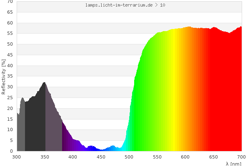Select the 300 tick on the wavelength axis

(x=17, y=156)
